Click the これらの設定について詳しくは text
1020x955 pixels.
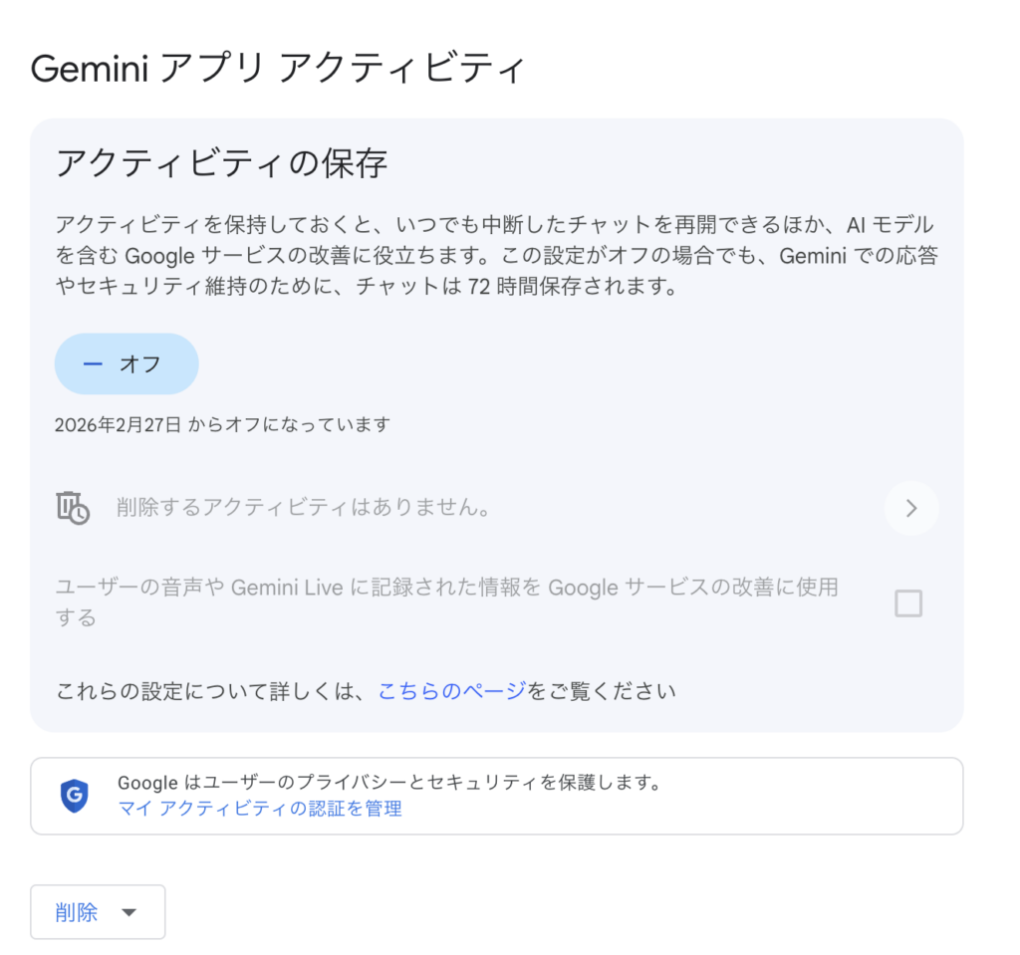214,690
